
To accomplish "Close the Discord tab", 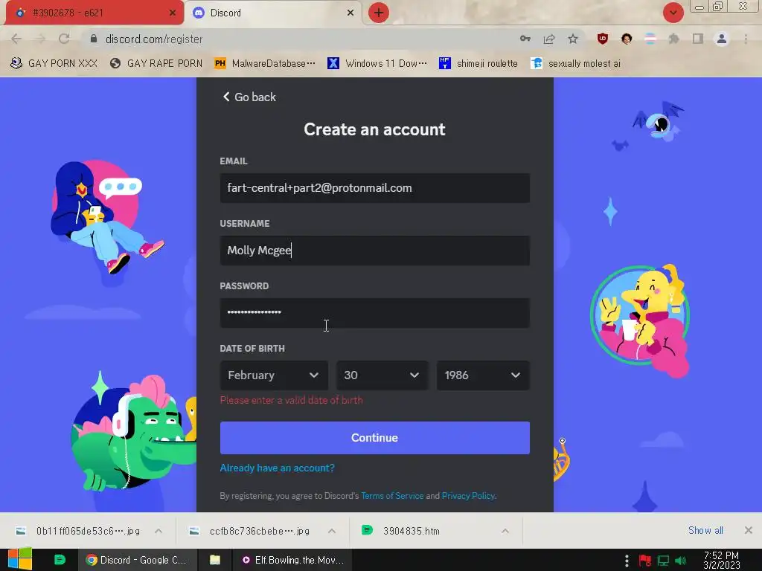I will 350,13.
